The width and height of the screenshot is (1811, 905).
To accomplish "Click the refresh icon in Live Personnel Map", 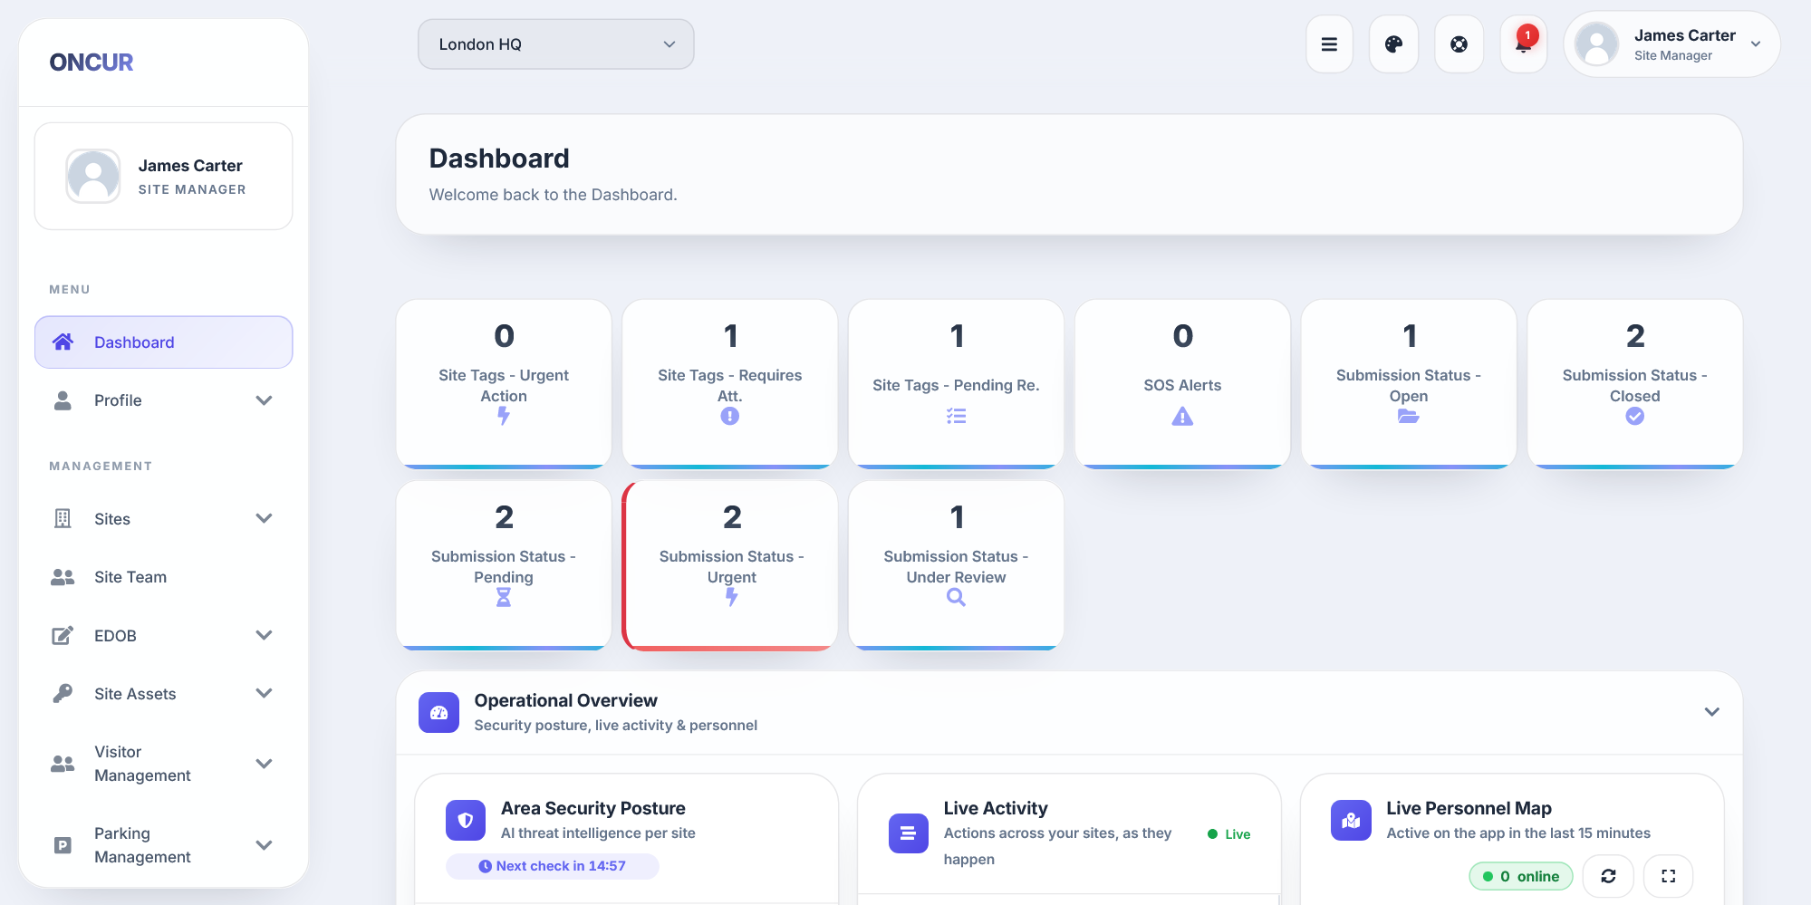I will 1608,876.
